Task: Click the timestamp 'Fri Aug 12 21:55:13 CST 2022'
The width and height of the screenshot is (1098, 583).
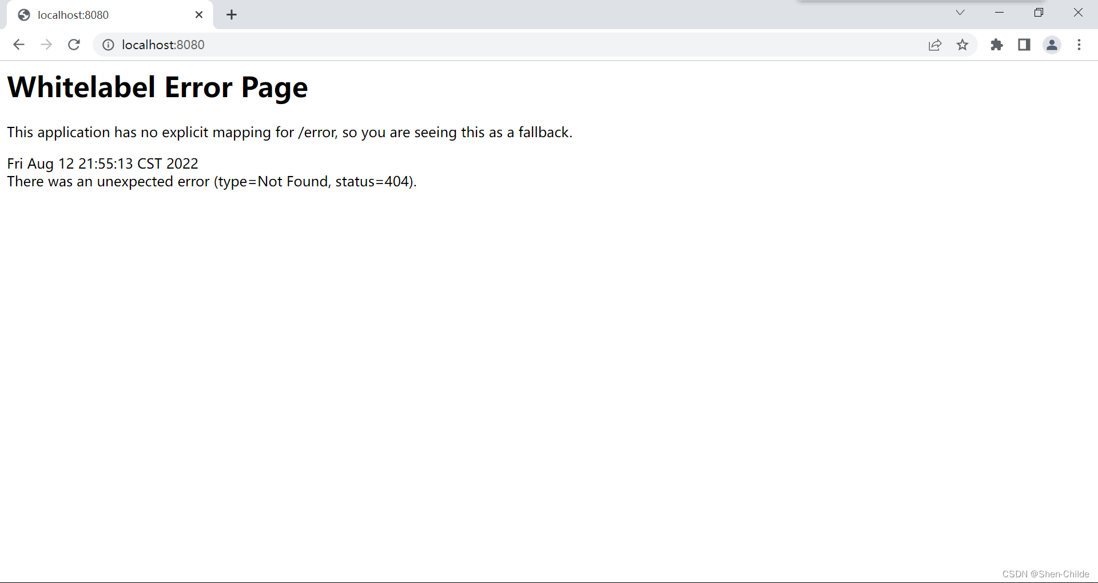Action: click(x=102, y=163)
